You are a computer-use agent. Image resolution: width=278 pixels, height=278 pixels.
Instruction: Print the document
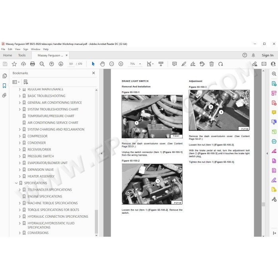33,64
